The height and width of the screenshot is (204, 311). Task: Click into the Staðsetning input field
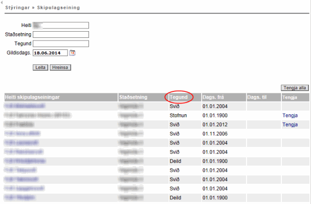pyautogui.click(x=61, y=34)
